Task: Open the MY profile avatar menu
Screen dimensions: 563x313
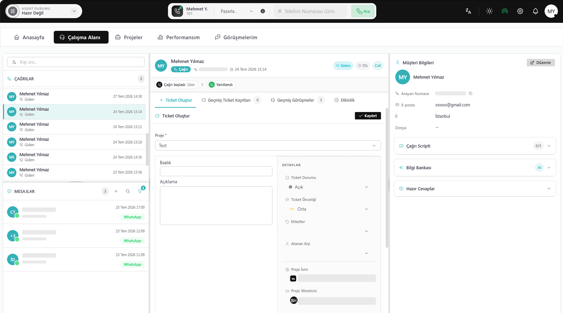Action: (551, 11)
